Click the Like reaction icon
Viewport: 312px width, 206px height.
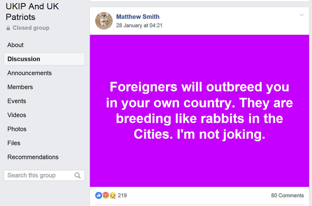tap(99, 195)
